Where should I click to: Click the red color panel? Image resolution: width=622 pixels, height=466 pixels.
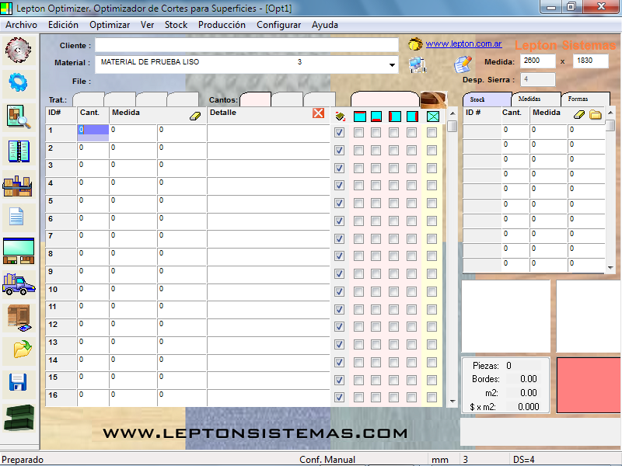(589, 385)
